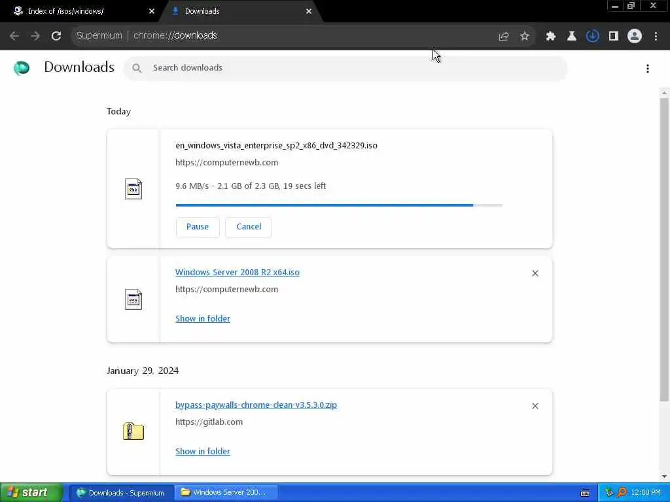Open browser three-dot menu in toolbar

tap(656, 37)
